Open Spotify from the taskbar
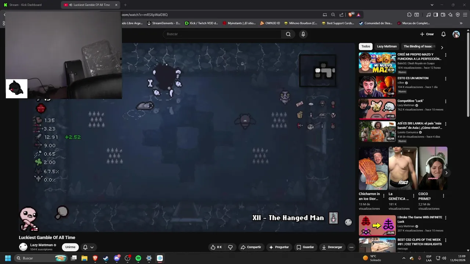 (x=138, y=258)
